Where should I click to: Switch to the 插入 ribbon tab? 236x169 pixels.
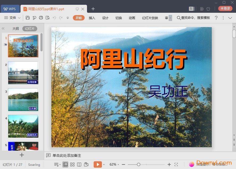(x=92, y=18)
